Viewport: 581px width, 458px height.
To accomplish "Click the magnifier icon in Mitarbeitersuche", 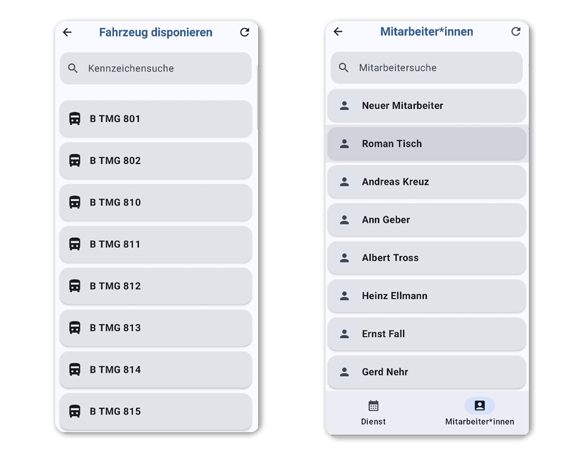I will [344, 68].
